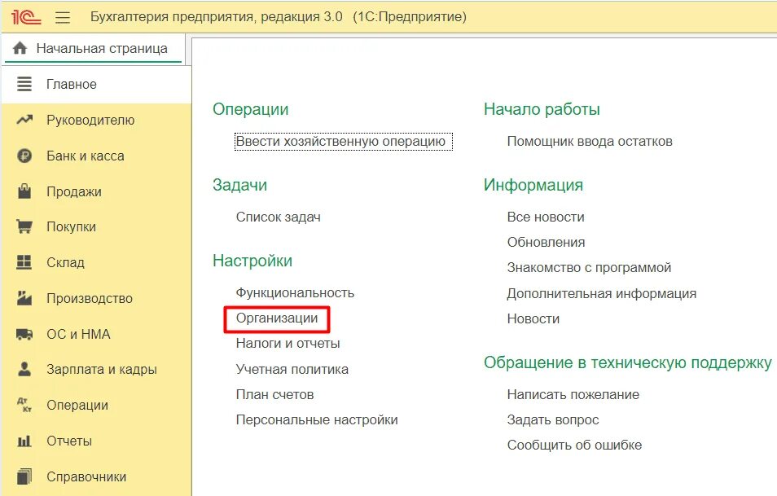
Task: Click the Руководителю chart icon
Action: click(x=24, y=120)
